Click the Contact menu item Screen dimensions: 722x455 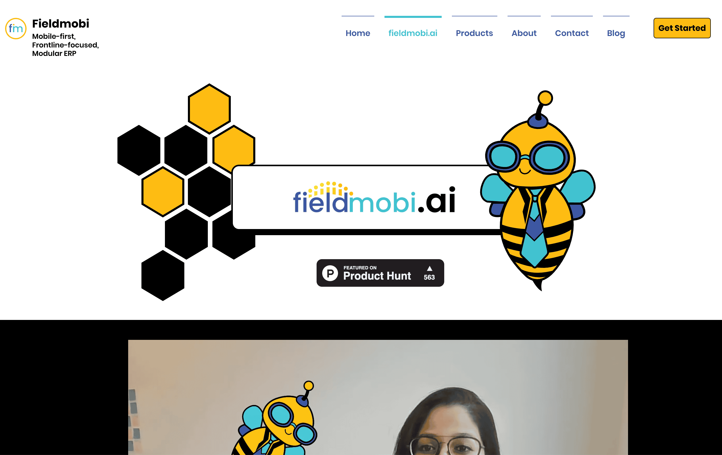point(572,33)
